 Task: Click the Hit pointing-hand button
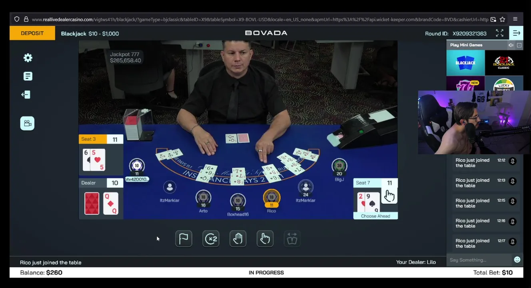click(x=265, y=239)
